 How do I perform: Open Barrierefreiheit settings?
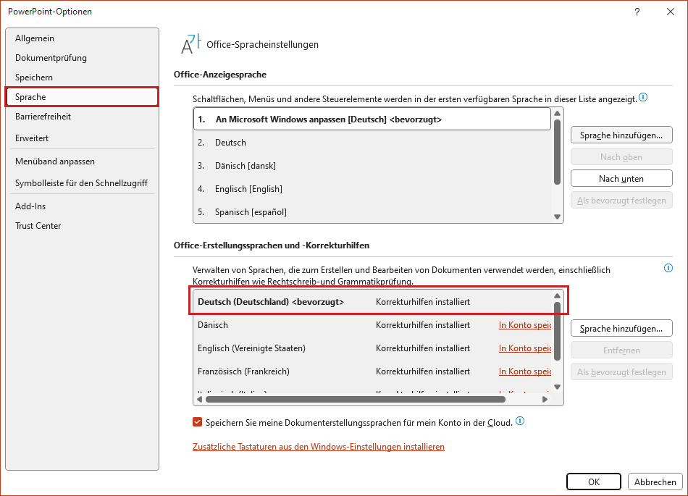pos(82,116)
